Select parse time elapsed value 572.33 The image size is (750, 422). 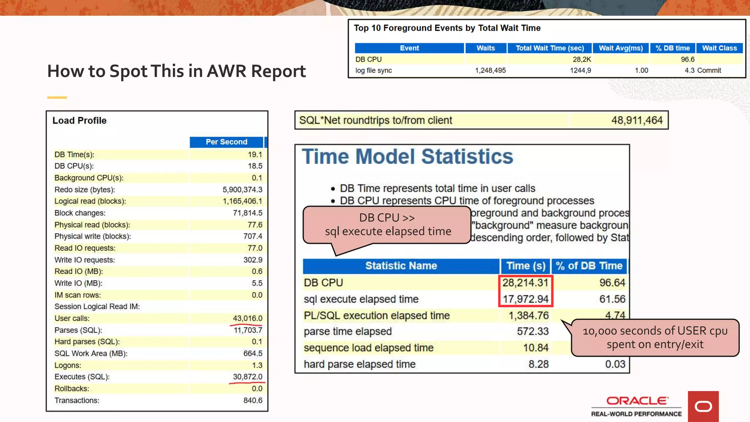532,332
